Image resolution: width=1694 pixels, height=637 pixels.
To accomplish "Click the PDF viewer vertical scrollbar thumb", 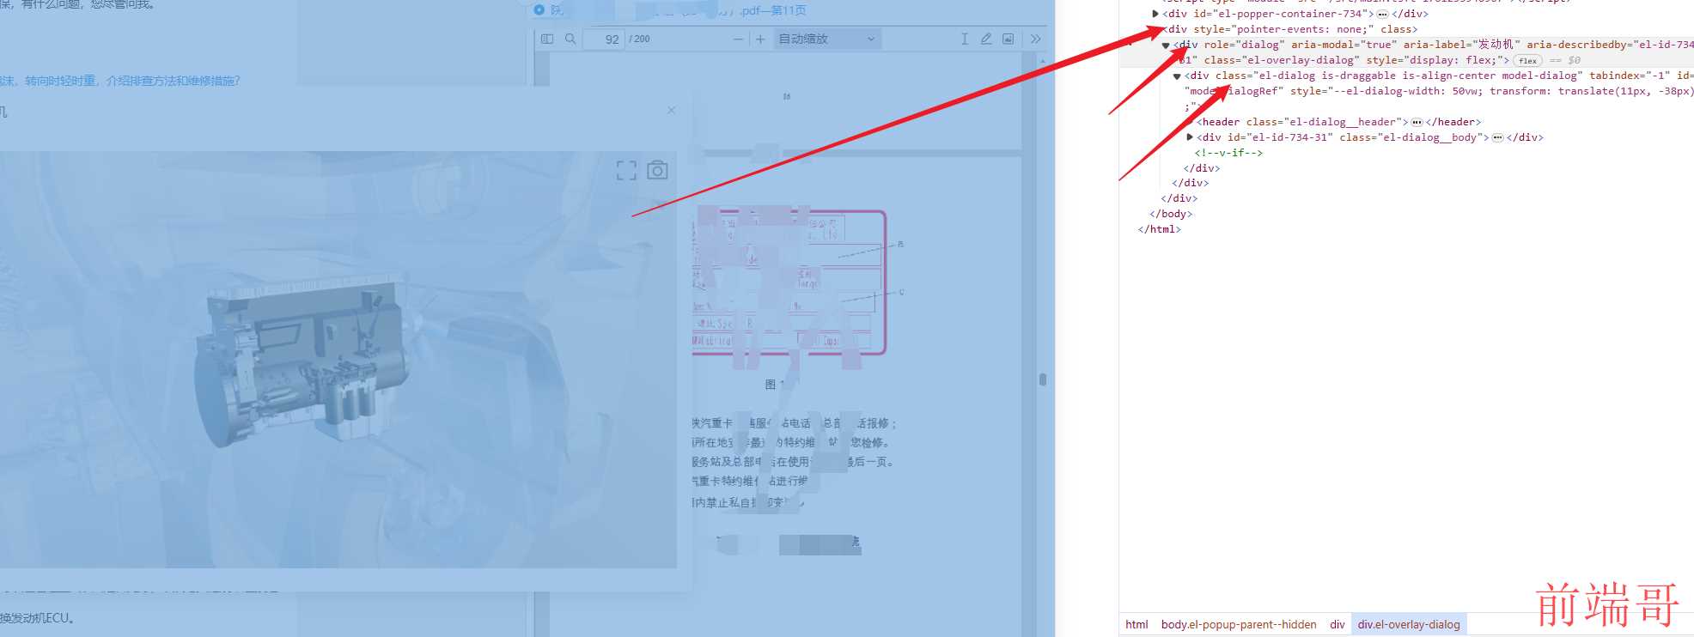I will [x=1042, y=379].
